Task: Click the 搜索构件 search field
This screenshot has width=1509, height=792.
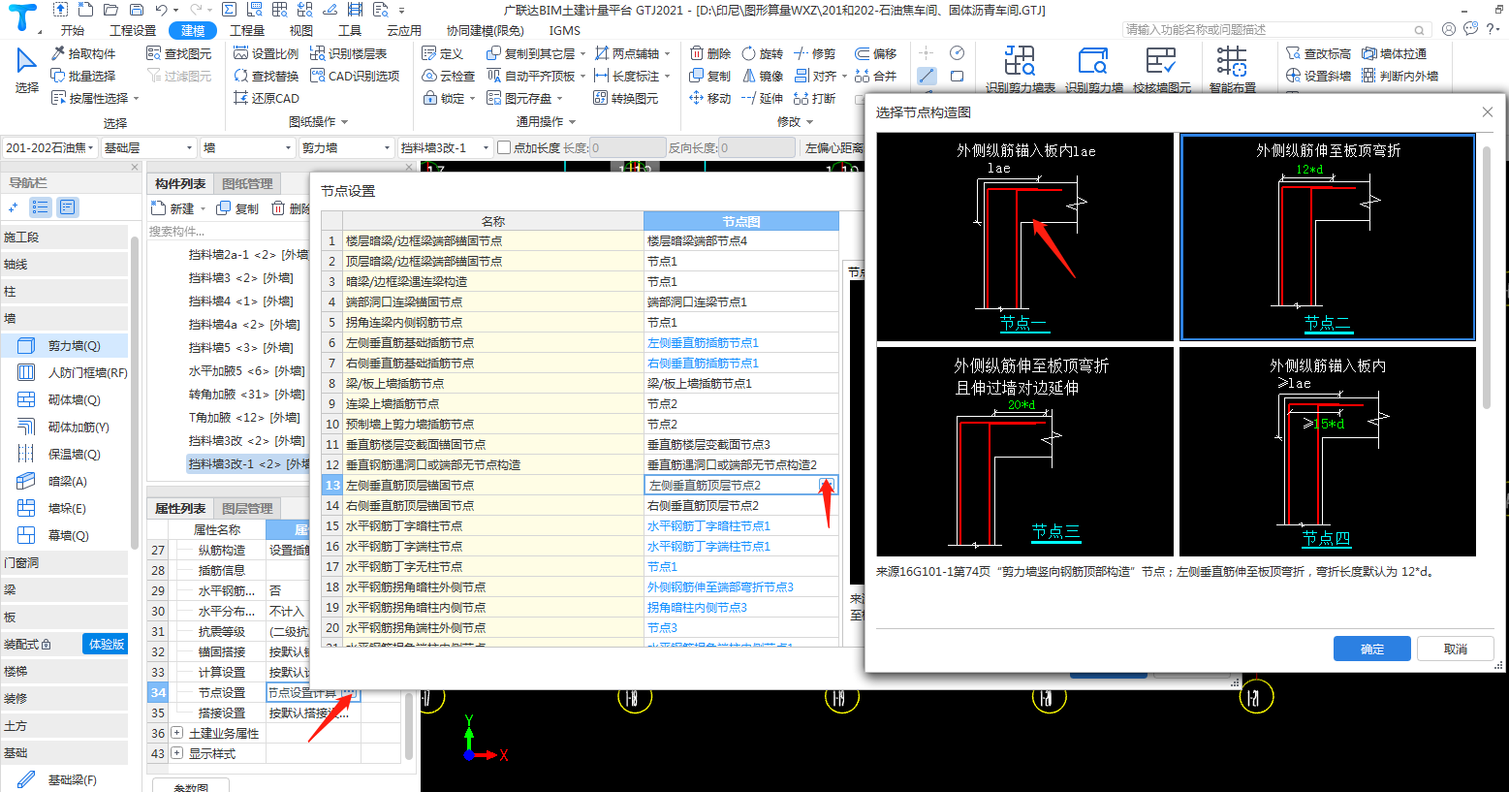Action: (228, 232)
